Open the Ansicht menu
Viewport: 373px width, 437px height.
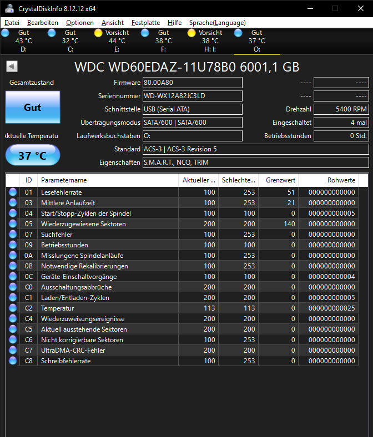pyautogui.click(x=113, y=23)
